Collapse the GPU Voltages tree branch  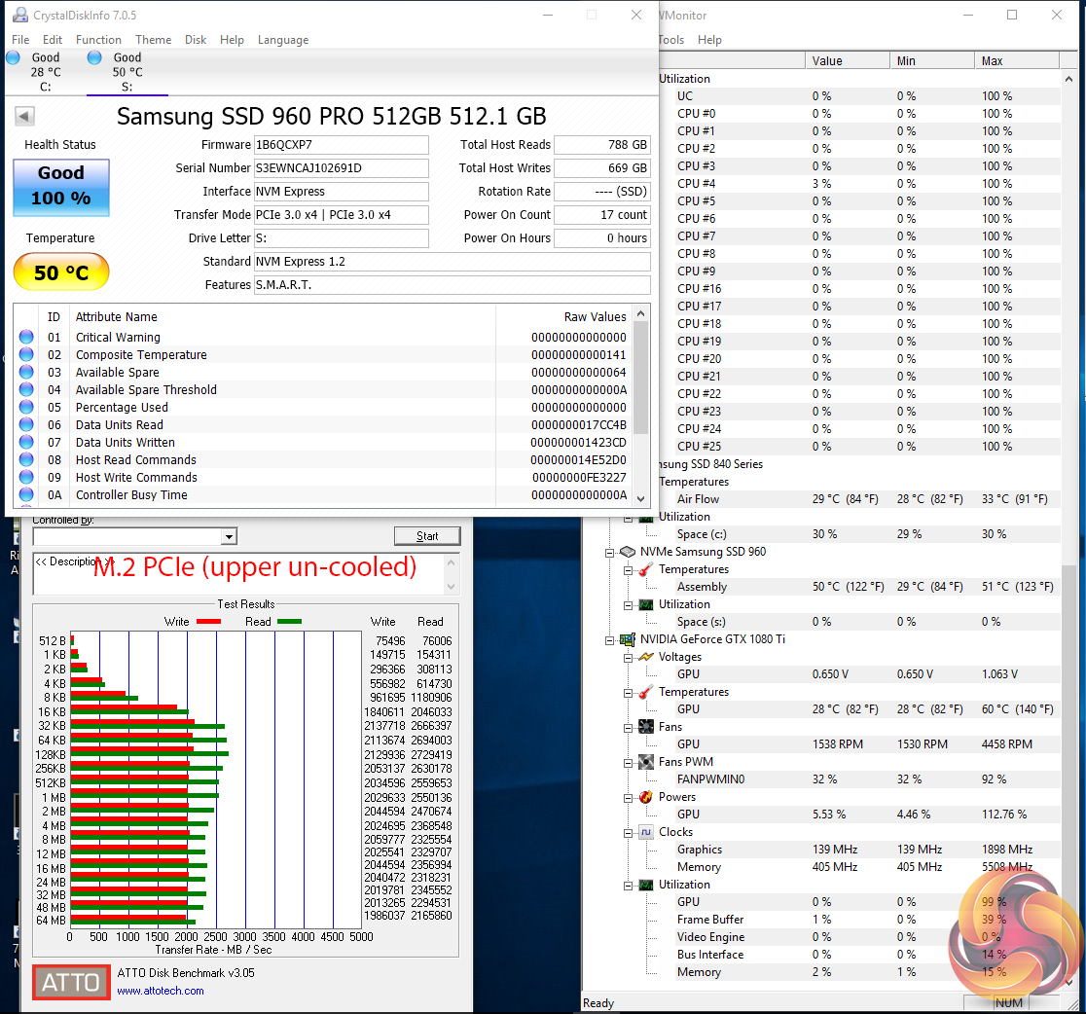pos(628,657)
